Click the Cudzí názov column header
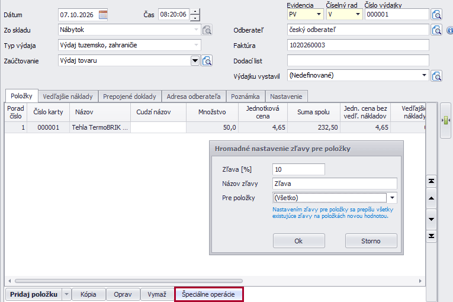 coord(158,112)
